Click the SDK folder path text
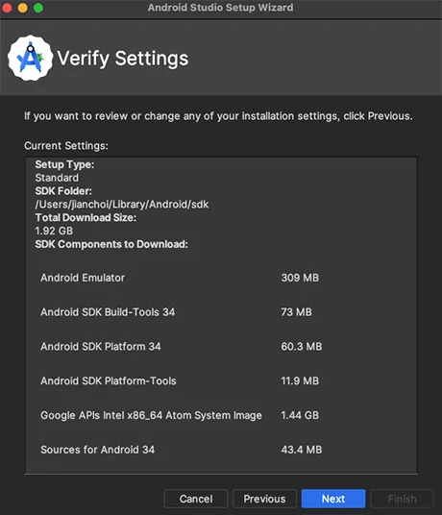Image resolution: width=442 pixels, height=515 pixels. click(122, 205)
